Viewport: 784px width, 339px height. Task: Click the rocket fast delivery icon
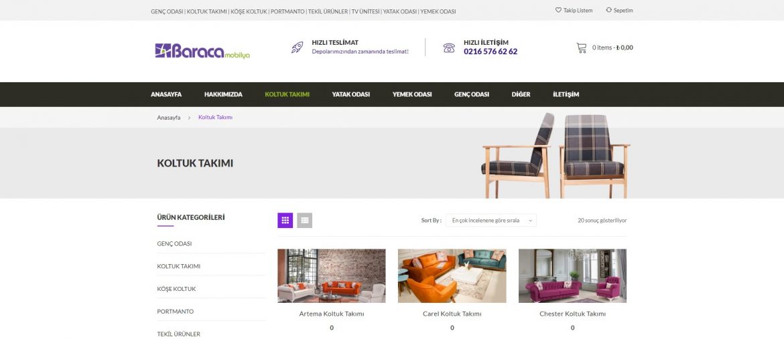coord(297,47)
